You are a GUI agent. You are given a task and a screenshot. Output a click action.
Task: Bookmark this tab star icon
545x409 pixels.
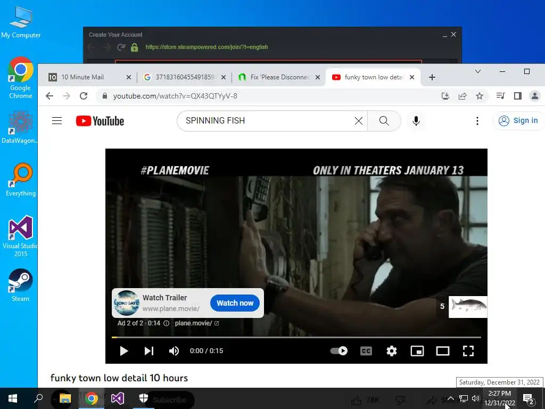click(x=480, y=96)
